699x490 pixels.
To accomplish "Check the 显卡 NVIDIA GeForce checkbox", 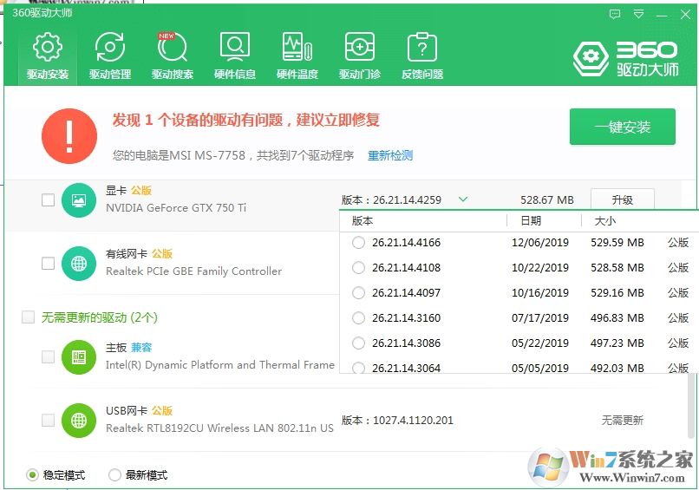I will 48,199.
